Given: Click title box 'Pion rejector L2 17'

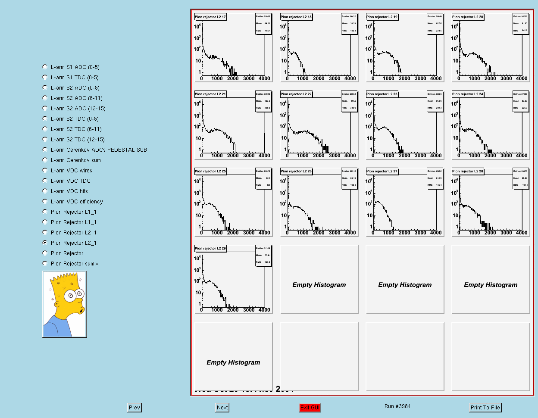Looking at the screenshot, I should pyautogui.click(x=210, y=17).
